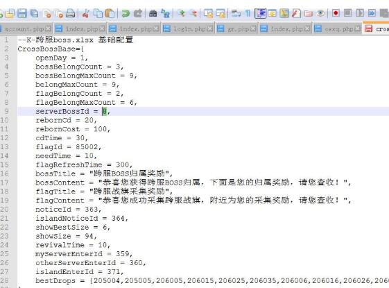
Task: Click the Zoom In magnifier icon
Action: pyautogui.click(x=182, y=13)
